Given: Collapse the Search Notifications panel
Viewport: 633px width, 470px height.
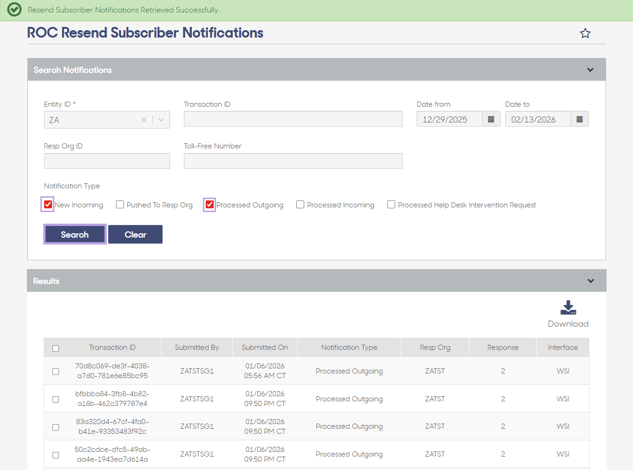Looking at the screenshot, I should [590, 70].
